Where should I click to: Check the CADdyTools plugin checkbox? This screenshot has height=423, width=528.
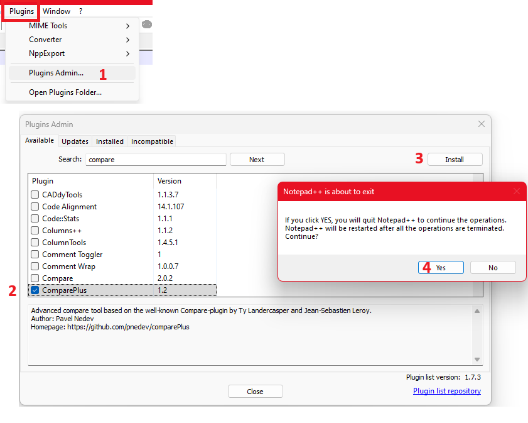pos(35,194)
